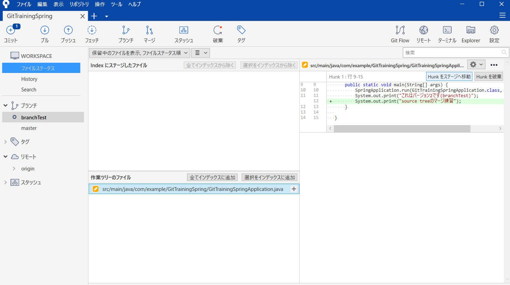Expand the origin remote tree node
This screenshot has height=285, width=510.
click(14, 169)
